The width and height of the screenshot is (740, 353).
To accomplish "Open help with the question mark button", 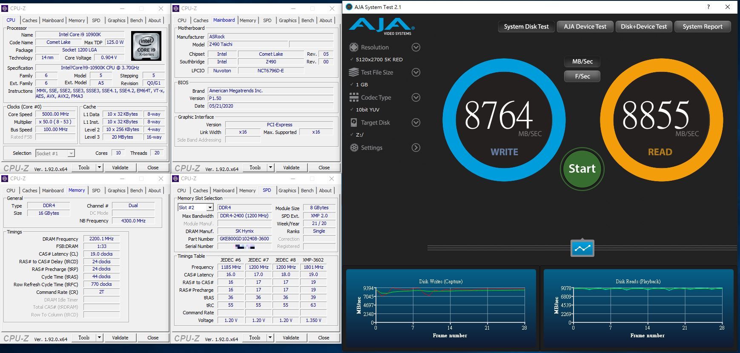I will coord(708,7).
